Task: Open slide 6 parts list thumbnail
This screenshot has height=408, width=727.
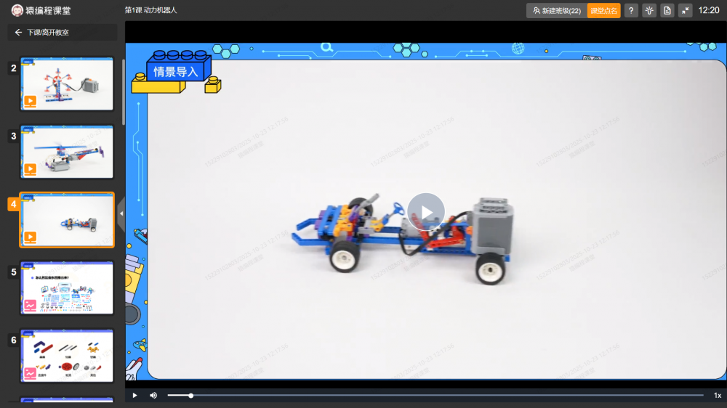Action: (67, 356)
